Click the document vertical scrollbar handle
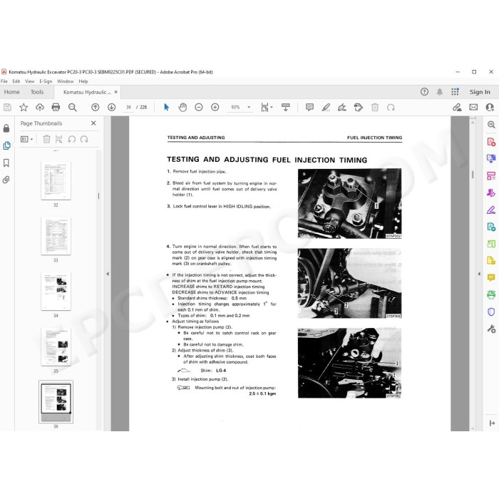The width and height of the screenshot is (499, 499). tap(473, 175)
